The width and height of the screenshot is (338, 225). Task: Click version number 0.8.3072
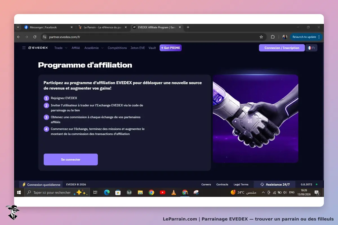(306, 184)
